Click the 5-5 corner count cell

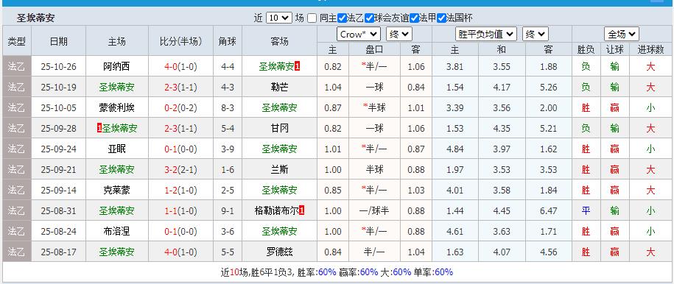(x=228, y=252)
